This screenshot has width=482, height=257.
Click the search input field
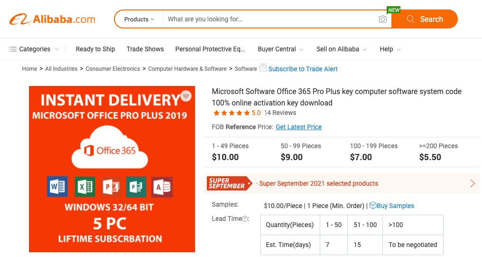tap(270, 19)
